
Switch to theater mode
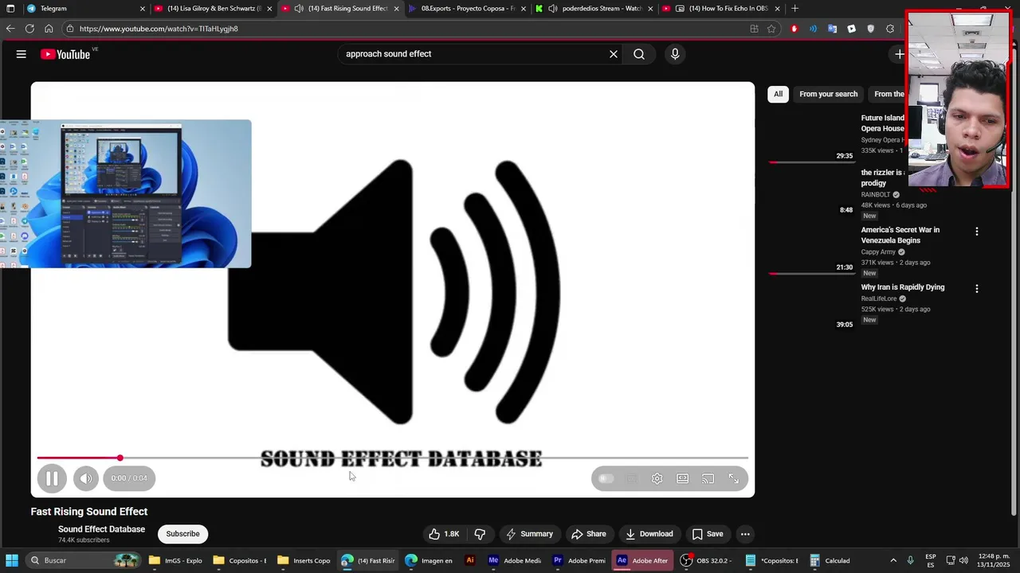682,478
